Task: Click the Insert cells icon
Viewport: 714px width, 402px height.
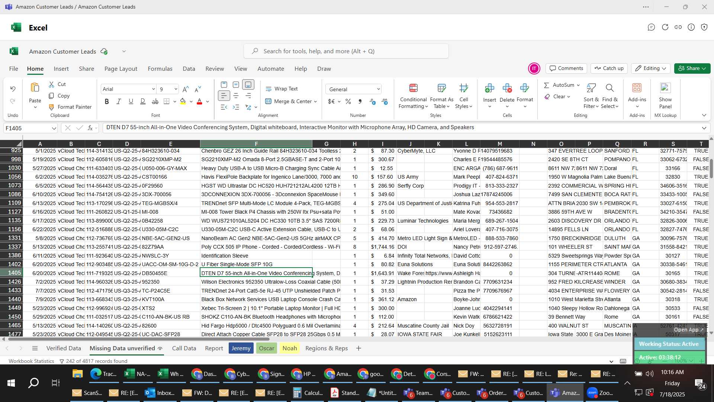Action: click(489, 88)
